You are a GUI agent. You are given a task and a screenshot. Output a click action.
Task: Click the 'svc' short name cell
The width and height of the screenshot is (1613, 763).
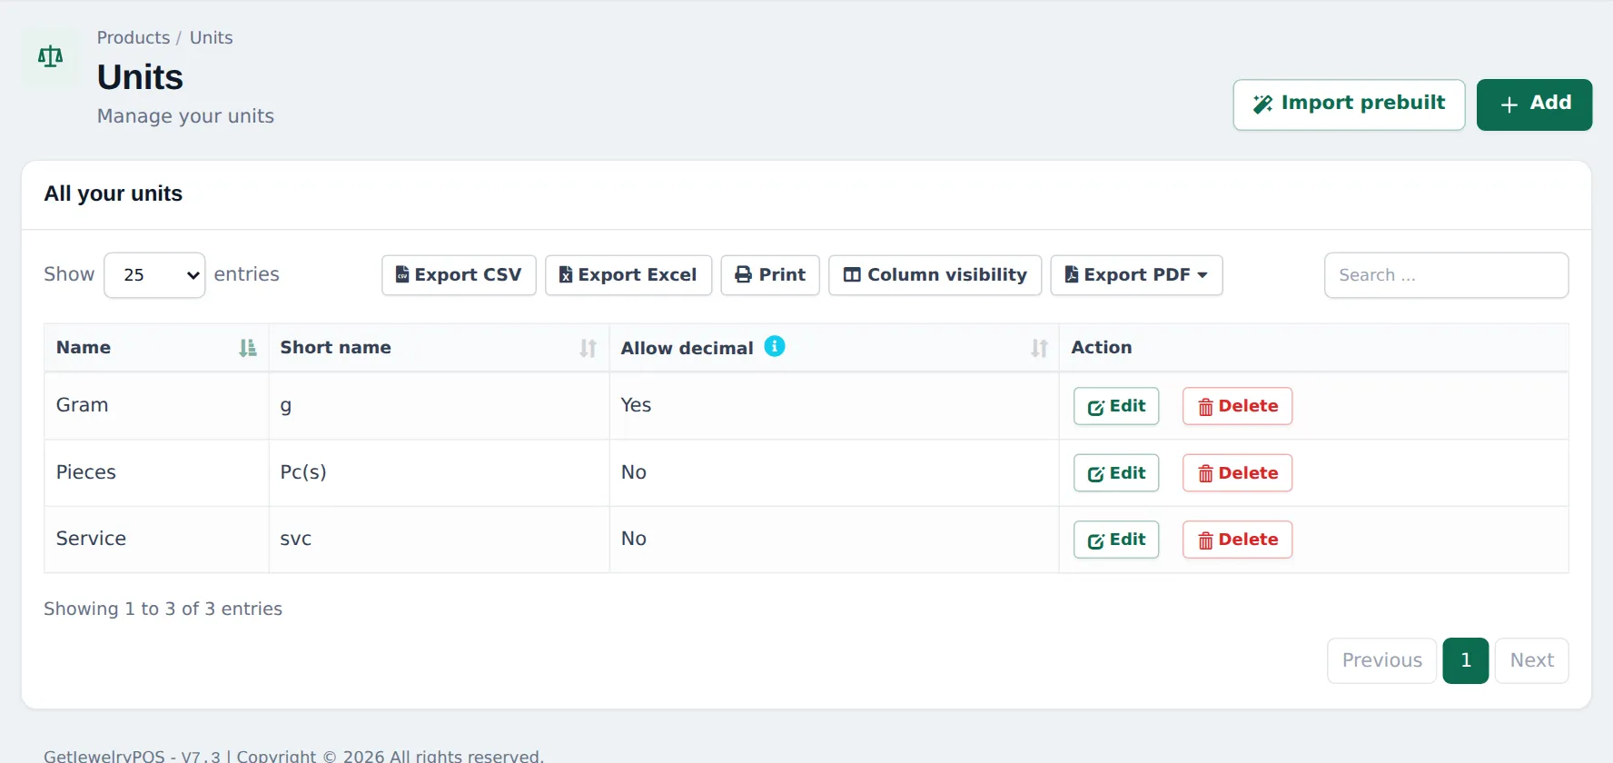pyautogui.click(x=439, y=540)
